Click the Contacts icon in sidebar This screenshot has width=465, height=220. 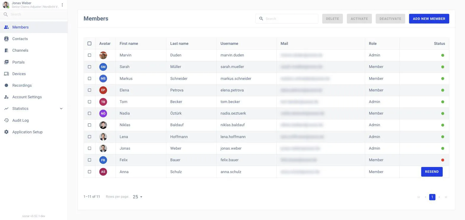click(6, 39)
